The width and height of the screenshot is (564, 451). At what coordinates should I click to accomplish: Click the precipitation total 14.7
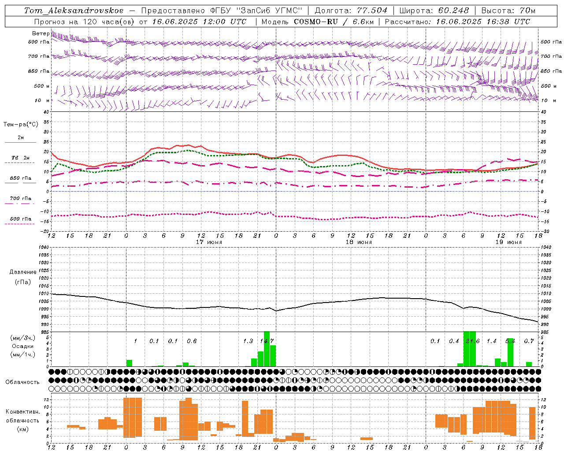267,341
